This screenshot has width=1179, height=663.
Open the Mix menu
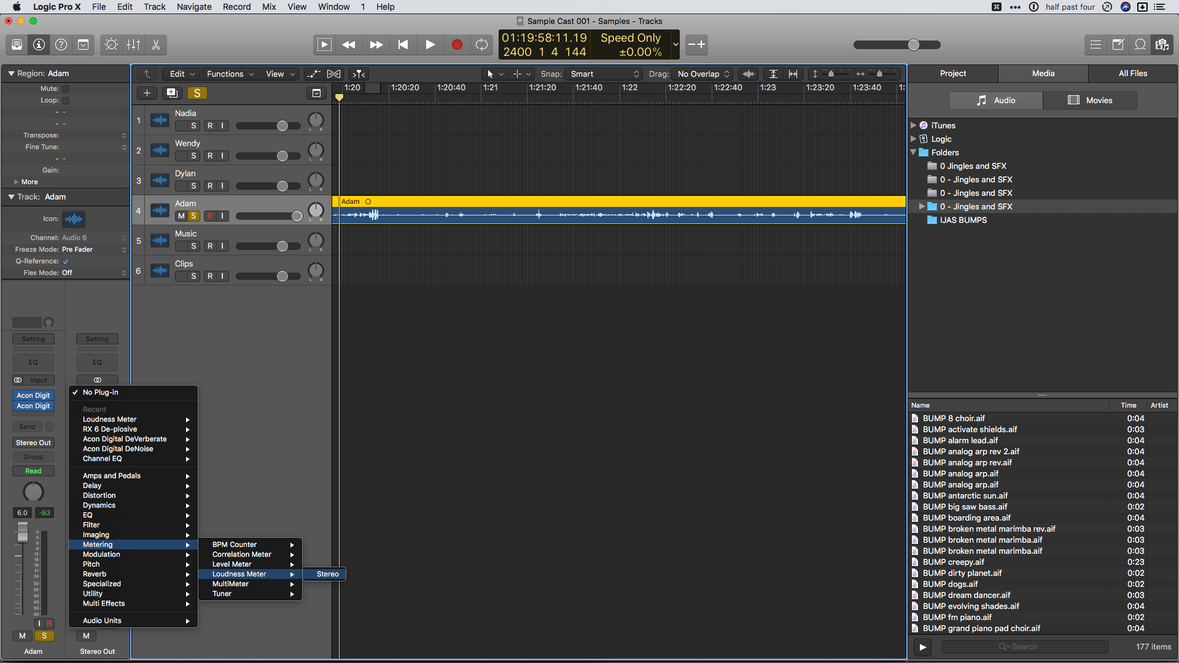[x=269, y=7]
